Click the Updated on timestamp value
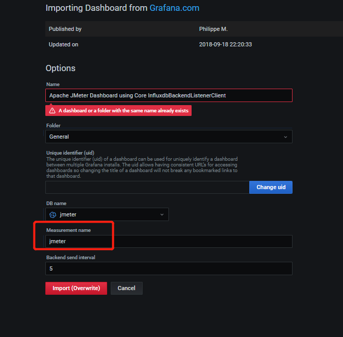Image resolution: width=343 pixels, height=337 pixels. click(x=225, y=44)
